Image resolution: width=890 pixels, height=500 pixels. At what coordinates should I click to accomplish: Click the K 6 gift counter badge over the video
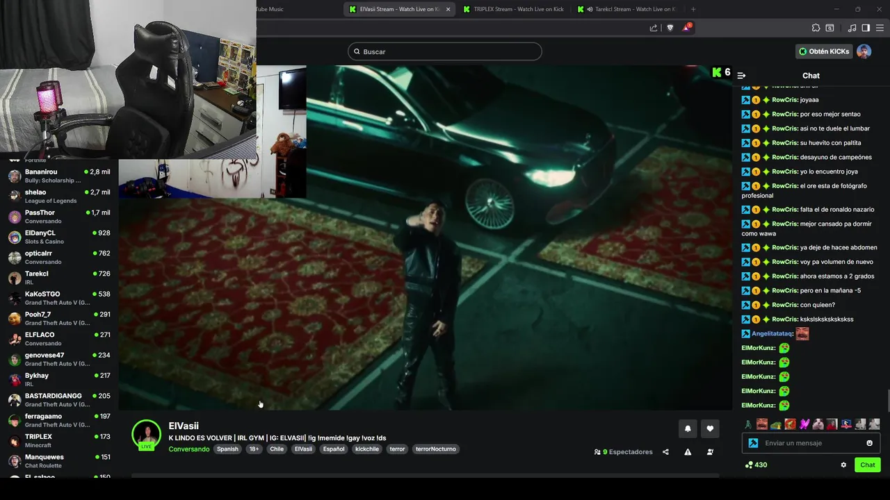[721, 72]
